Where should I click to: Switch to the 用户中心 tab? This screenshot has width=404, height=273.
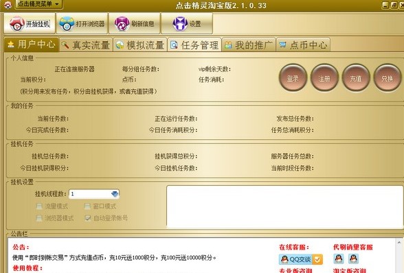tap(32, 45)
